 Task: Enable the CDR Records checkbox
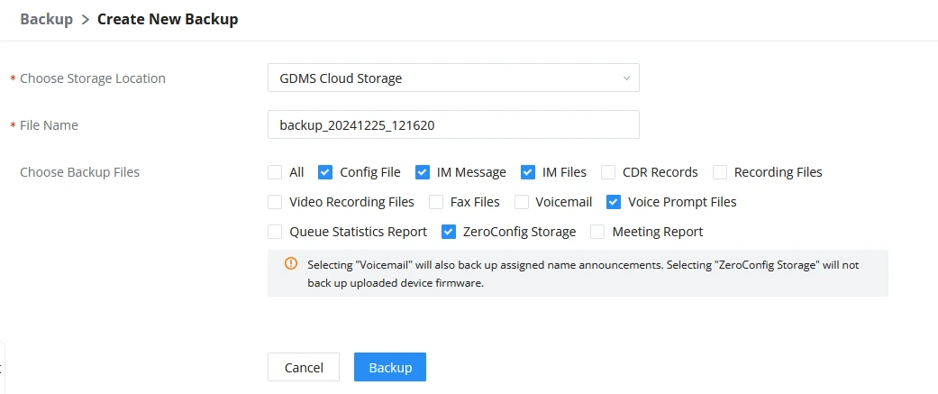pyautogui.click(x=608, y=172)
